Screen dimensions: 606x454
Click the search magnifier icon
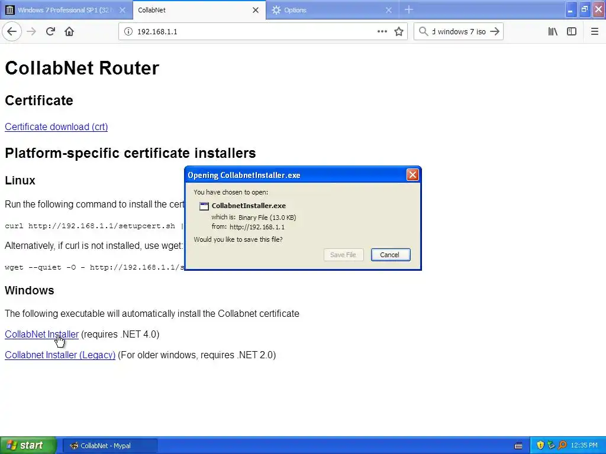point(423,31)
